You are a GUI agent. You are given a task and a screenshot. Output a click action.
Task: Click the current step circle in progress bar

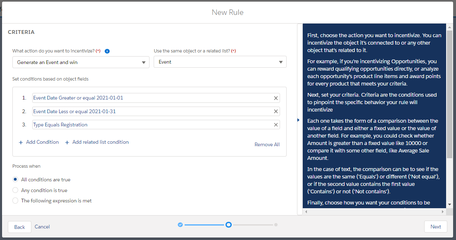[228, 225]
